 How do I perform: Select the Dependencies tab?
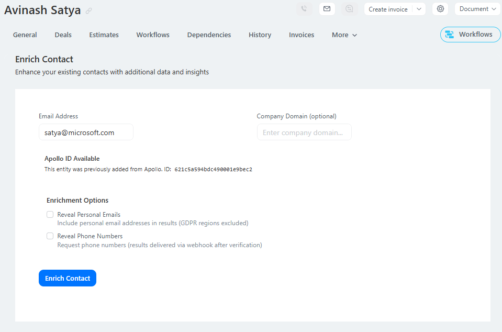209,35
